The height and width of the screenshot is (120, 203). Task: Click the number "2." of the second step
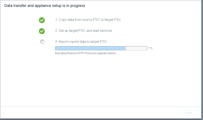pyautogui.click(x=56, y=31)
